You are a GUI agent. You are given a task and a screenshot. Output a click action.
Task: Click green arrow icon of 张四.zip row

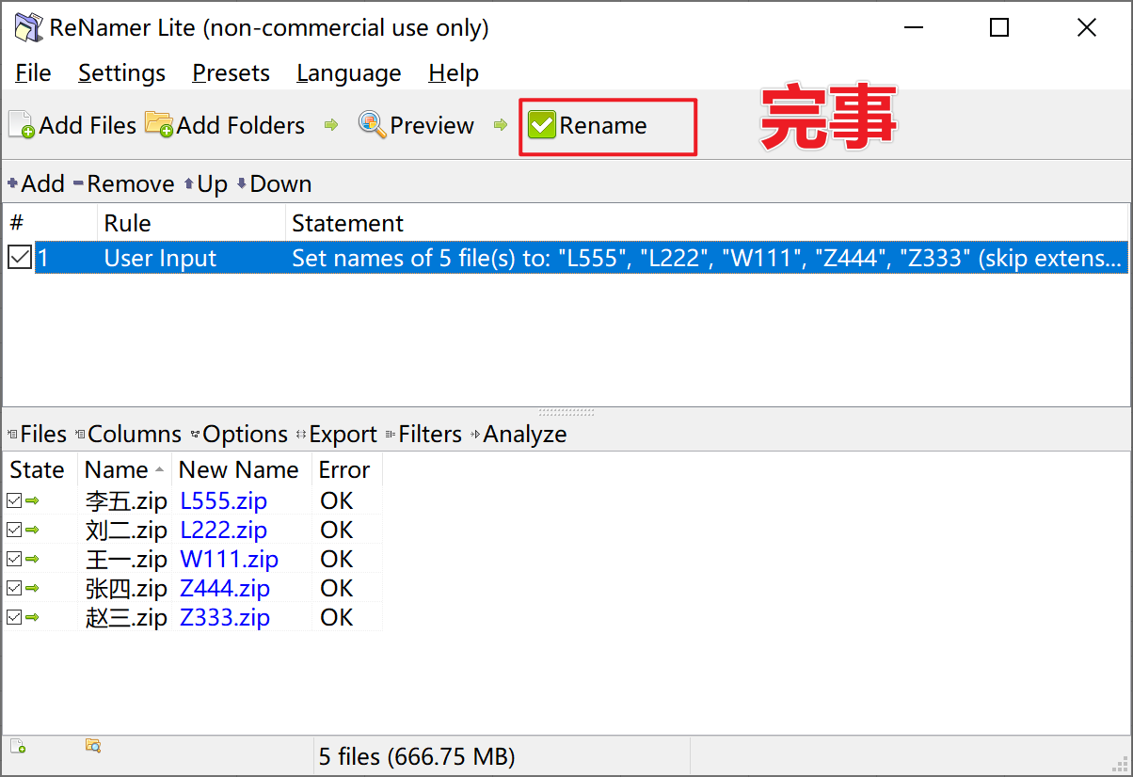[x=32, y=588]
